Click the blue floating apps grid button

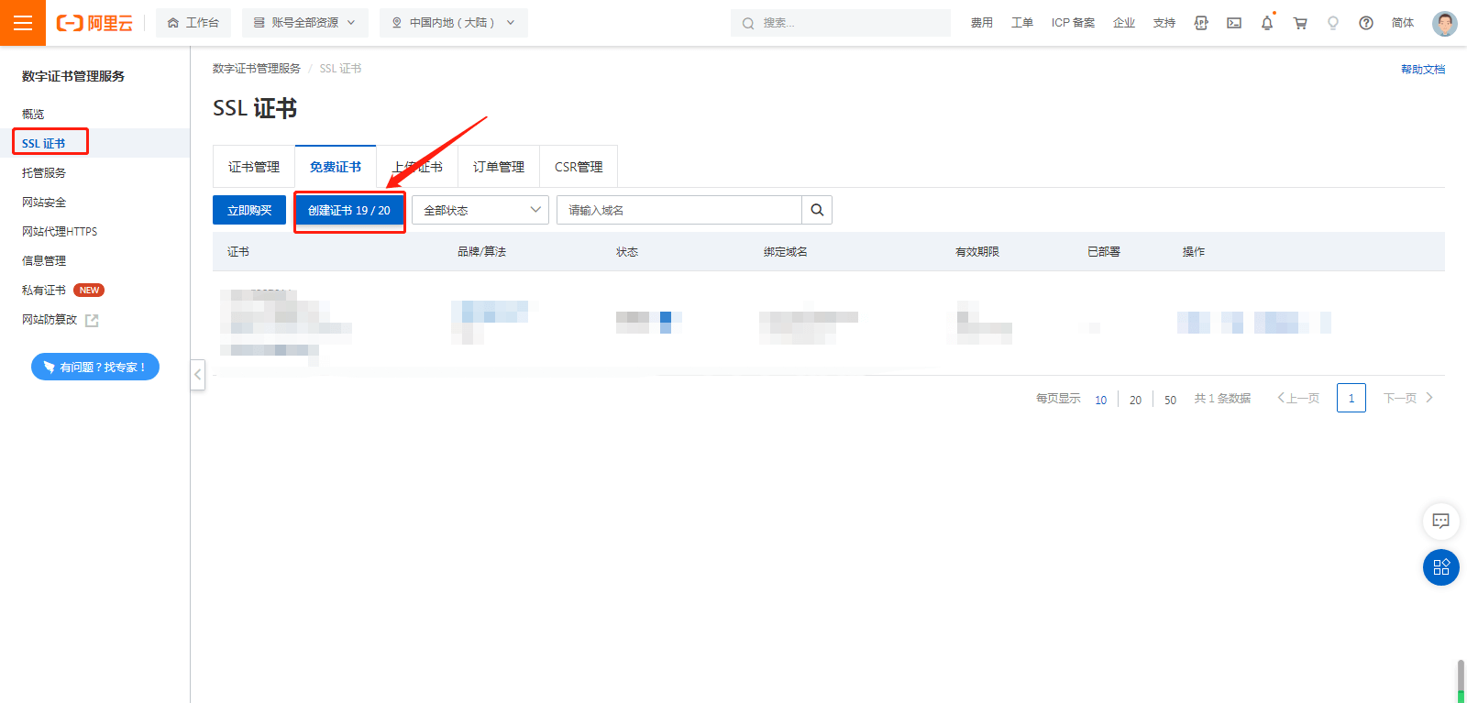[x=1440, y=567]
